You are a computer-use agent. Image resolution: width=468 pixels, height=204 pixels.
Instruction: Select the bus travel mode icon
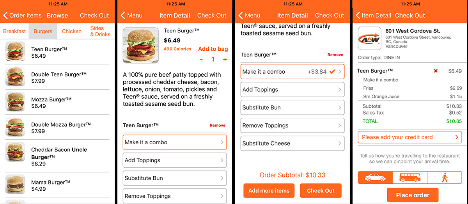click(410, 178)
